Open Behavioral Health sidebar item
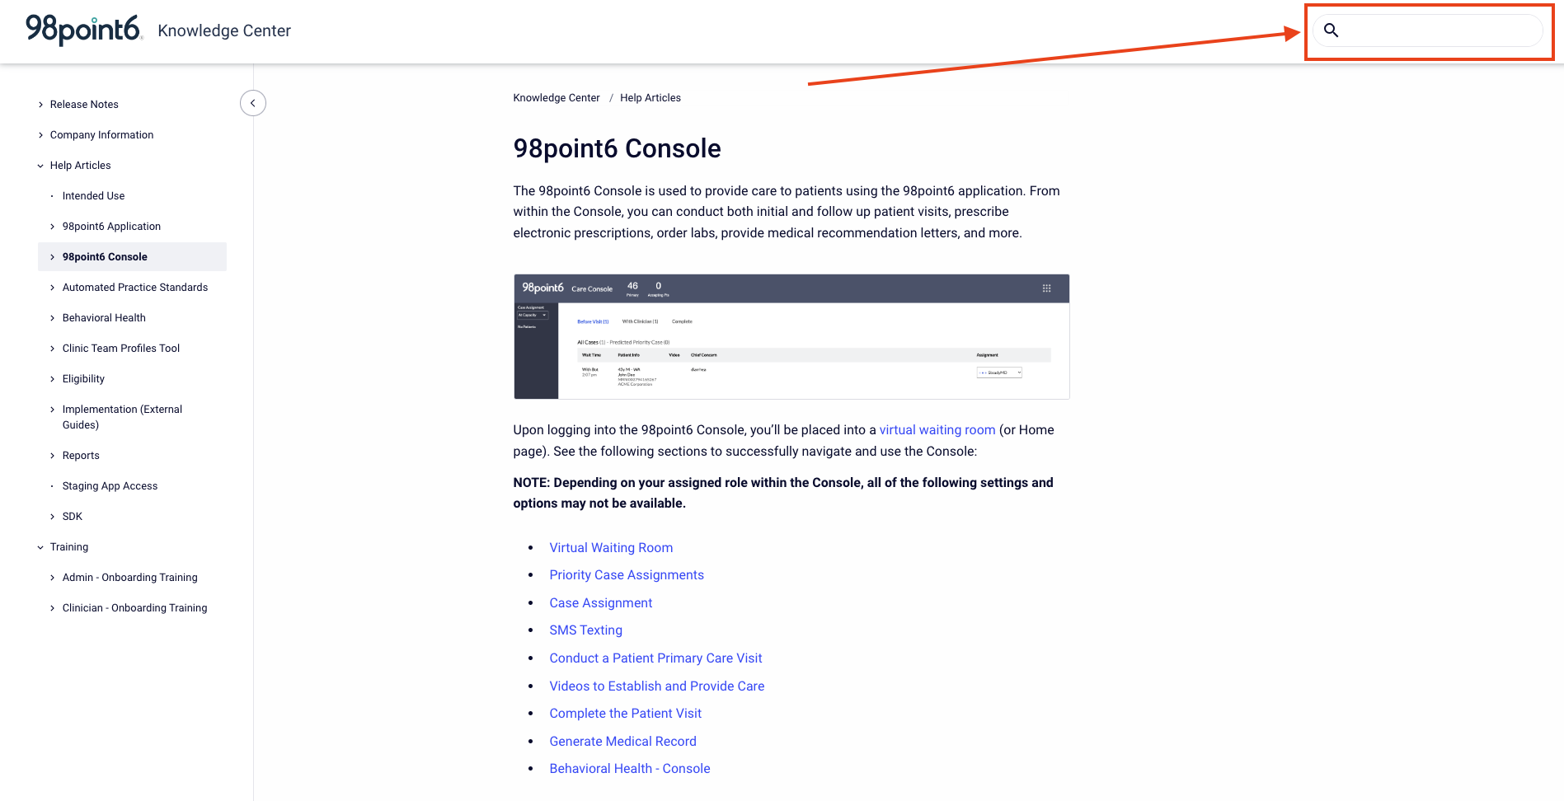 coord(104,318)
